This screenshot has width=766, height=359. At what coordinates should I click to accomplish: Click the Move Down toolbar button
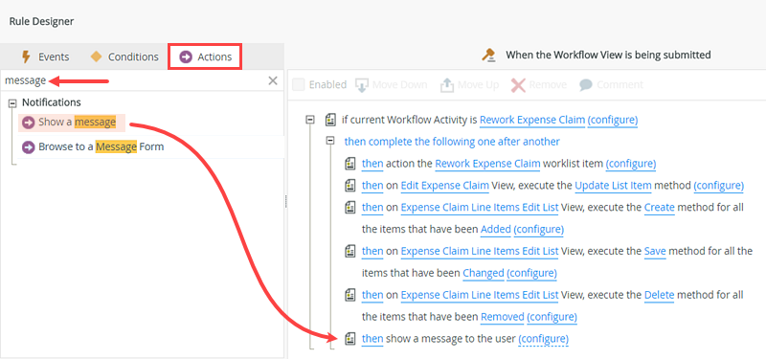[x=392, y=84]
